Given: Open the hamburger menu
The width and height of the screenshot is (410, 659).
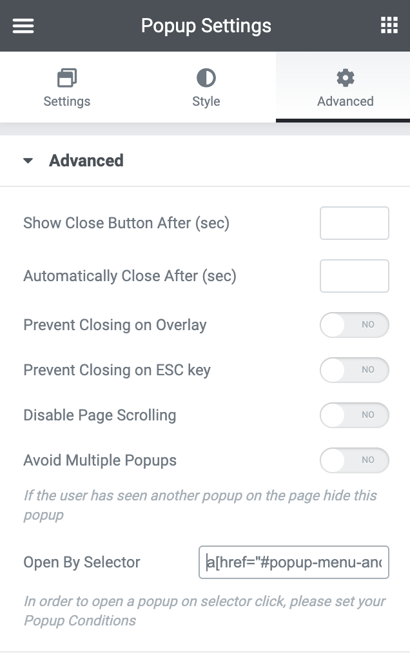Looking at the screenshot, I should click(23, 26).
